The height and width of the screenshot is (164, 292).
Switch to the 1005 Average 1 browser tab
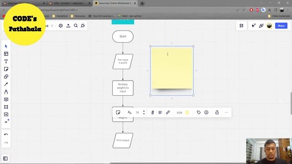[x=69, y=3]
